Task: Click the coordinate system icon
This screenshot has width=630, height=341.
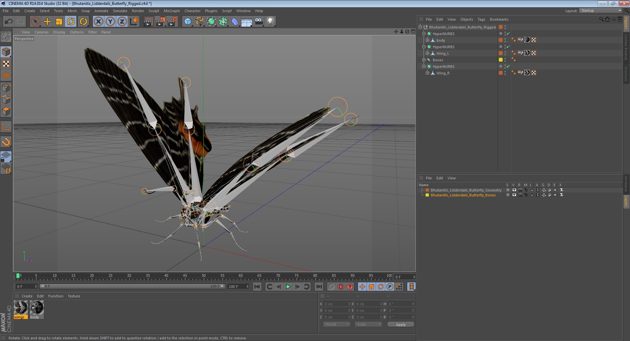Action: point(134,22)
